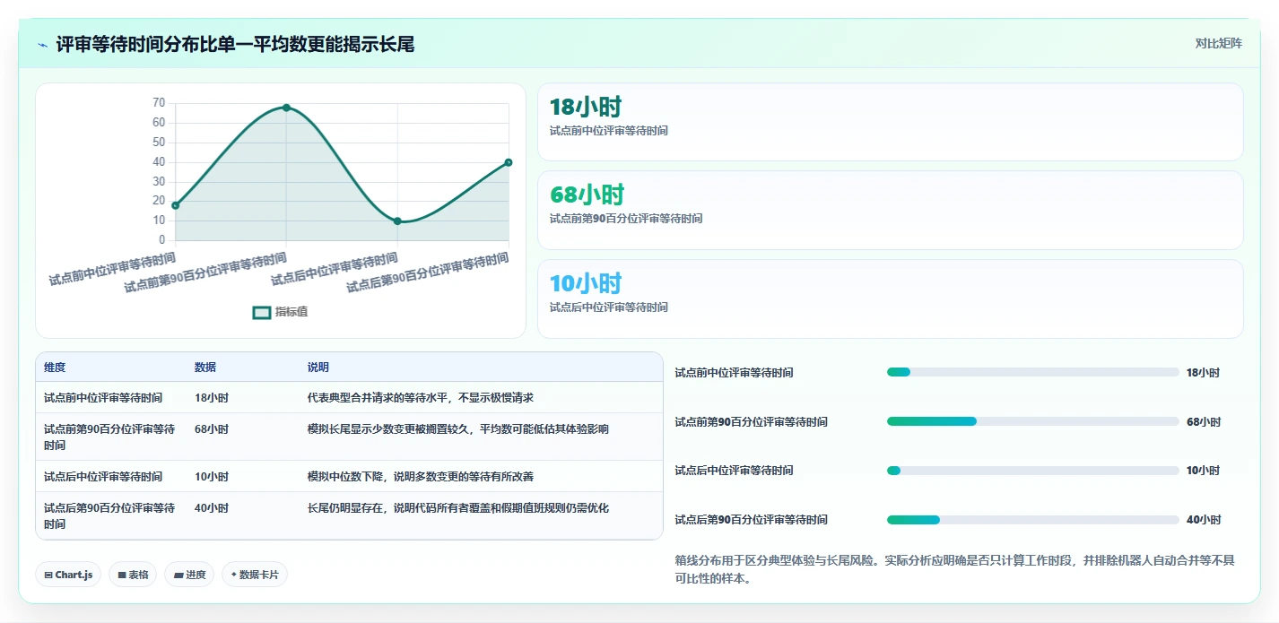Click the progress bar showing 10小时
Screen dimensions: 1279x623
[1032, 471]
